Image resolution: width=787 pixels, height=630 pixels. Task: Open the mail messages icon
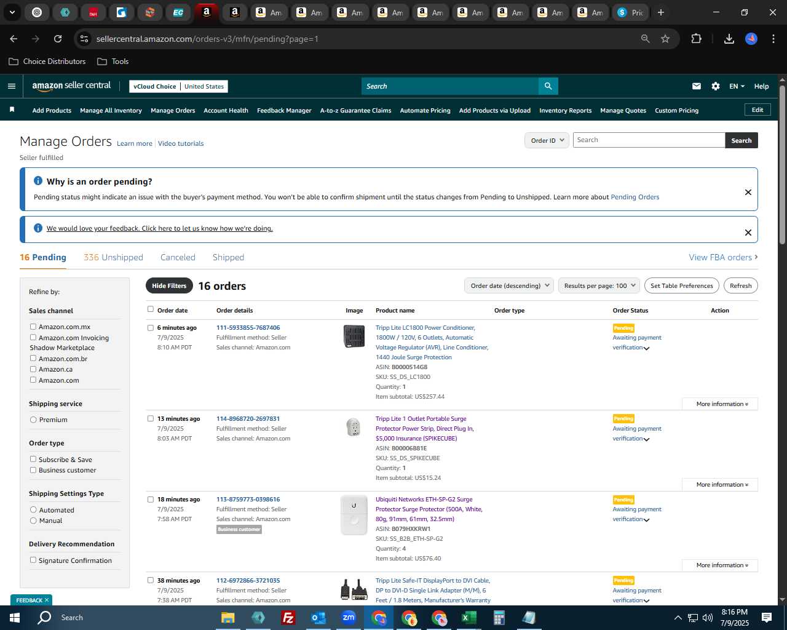click(697, 86)
